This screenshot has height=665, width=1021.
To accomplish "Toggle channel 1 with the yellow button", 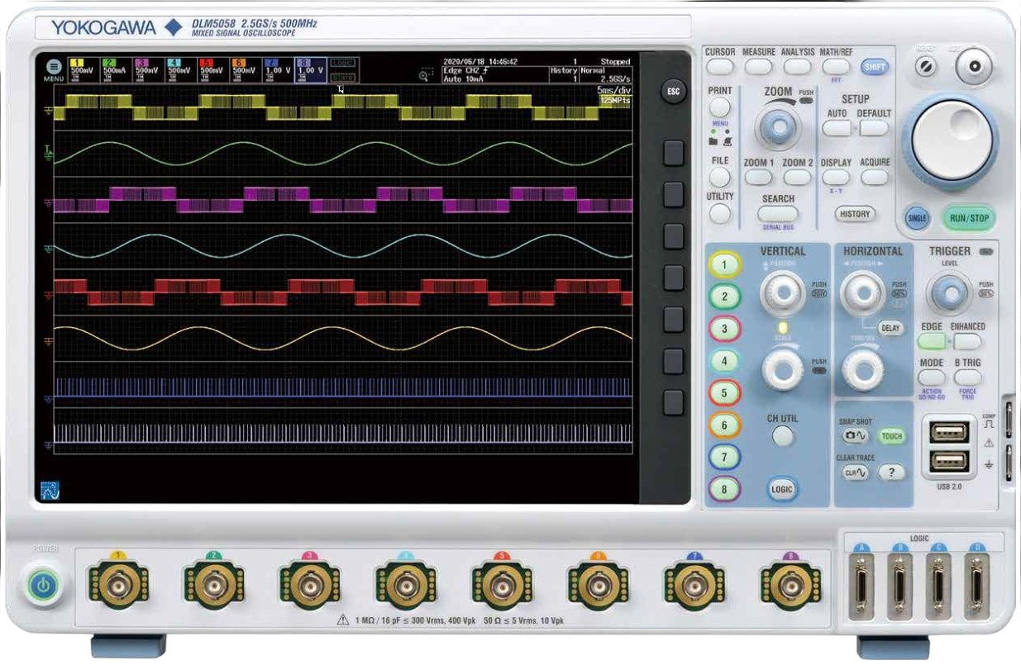I will coord(724,264).
